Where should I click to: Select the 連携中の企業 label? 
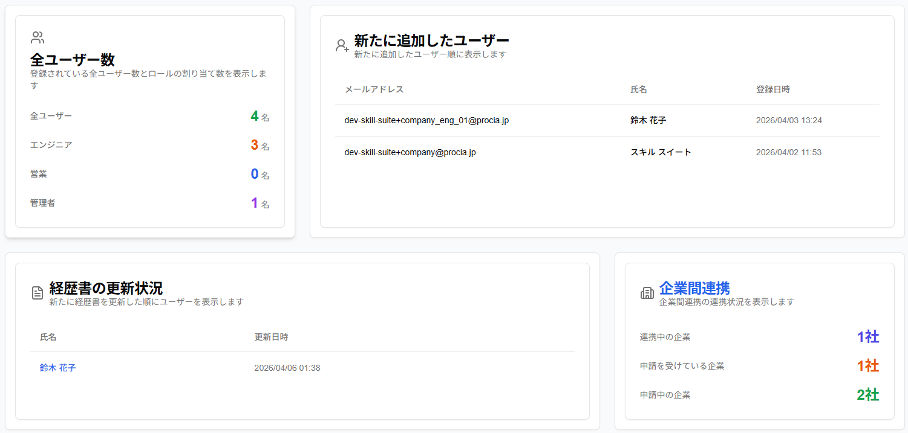[x=665, y=337]
